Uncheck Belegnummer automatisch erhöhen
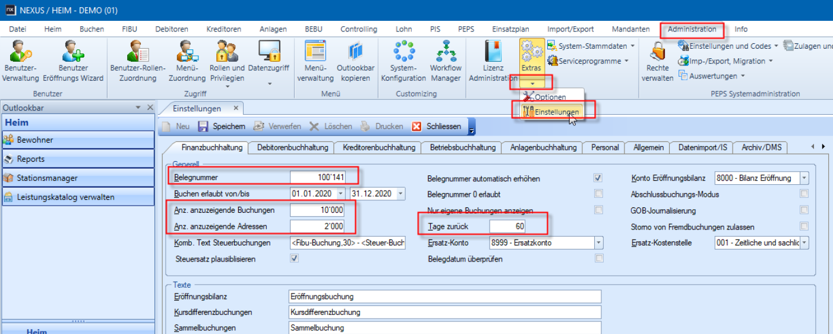The image size is (833, 334). coord(598,178)
